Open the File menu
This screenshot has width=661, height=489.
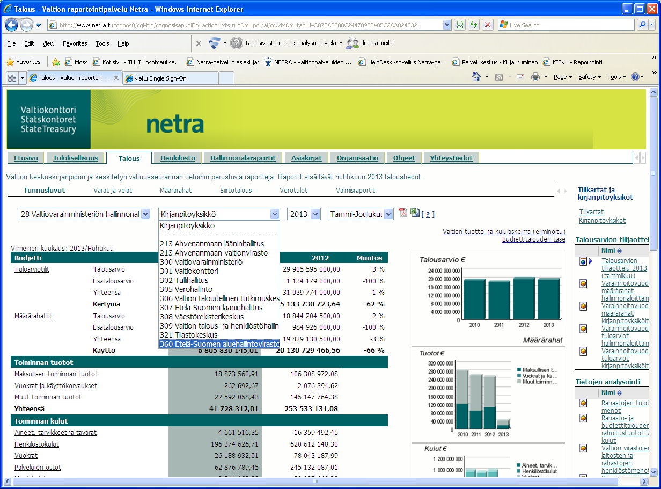[x=11, y=43]
